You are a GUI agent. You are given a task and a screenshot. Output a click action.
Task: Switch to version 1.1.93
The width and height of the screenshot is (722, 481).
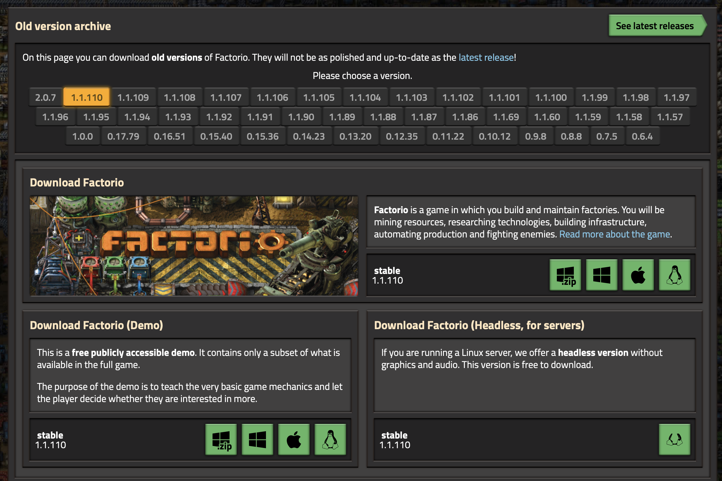178,117
